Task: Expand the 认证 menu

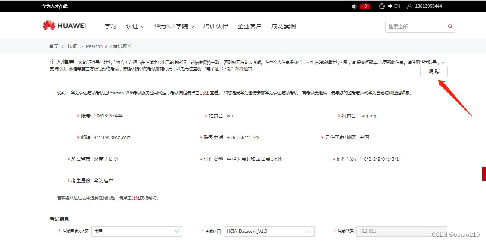Action: click(135, 26)
